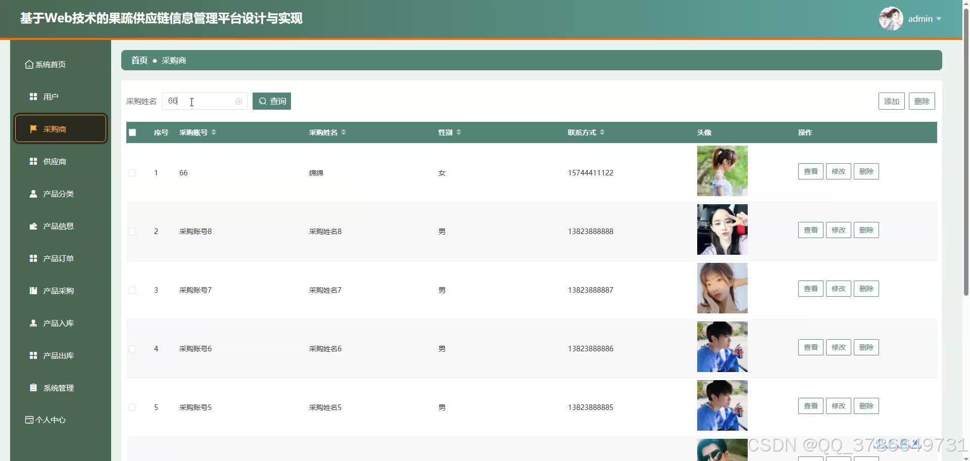Sort by 采购姓名 column arrows
This screenshot has width=970, height=461.
click(344, 132)
